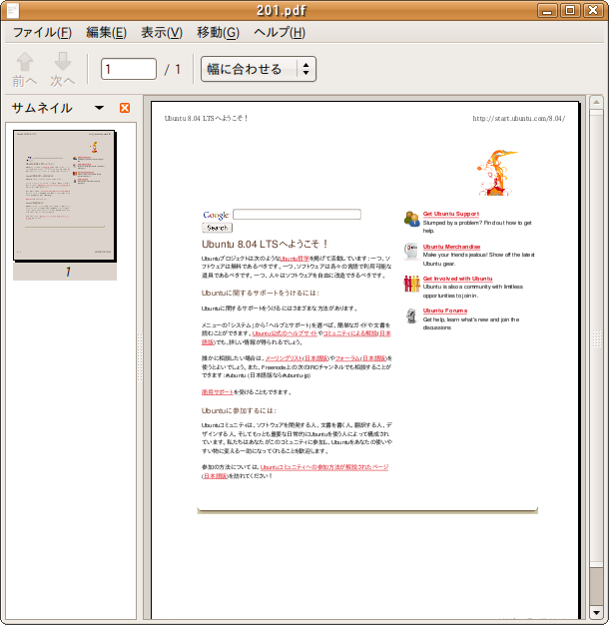Click the Get Ubuntu Support link
The image size is (609, 625).
450,214
